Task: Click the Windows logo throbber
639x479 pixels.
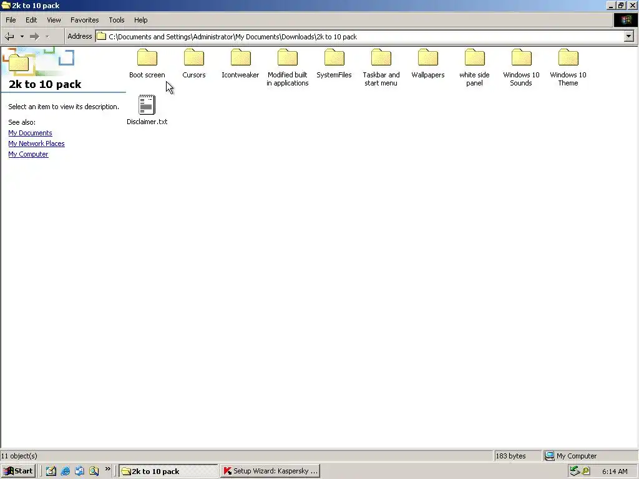Action: [x=625, y=20]
